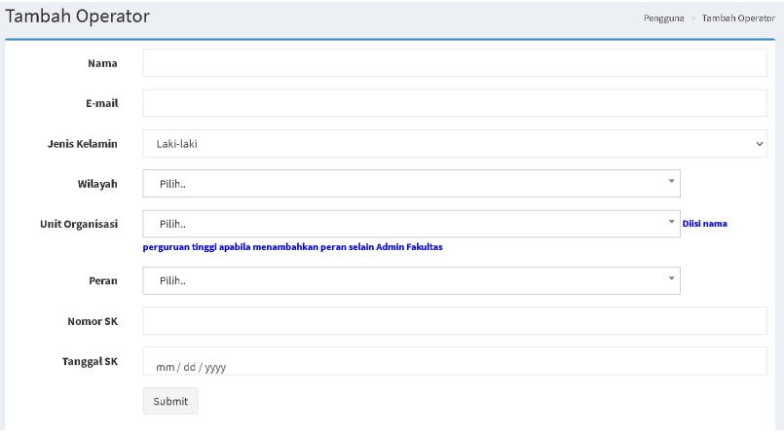The width and height of the screenshot is (784, 433).
Task: Click the Wilayah label
Action: 97,184
